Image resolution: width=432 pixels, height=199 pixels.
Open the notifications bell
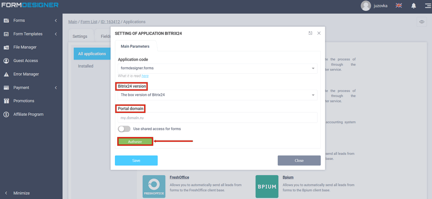(414, 5)
